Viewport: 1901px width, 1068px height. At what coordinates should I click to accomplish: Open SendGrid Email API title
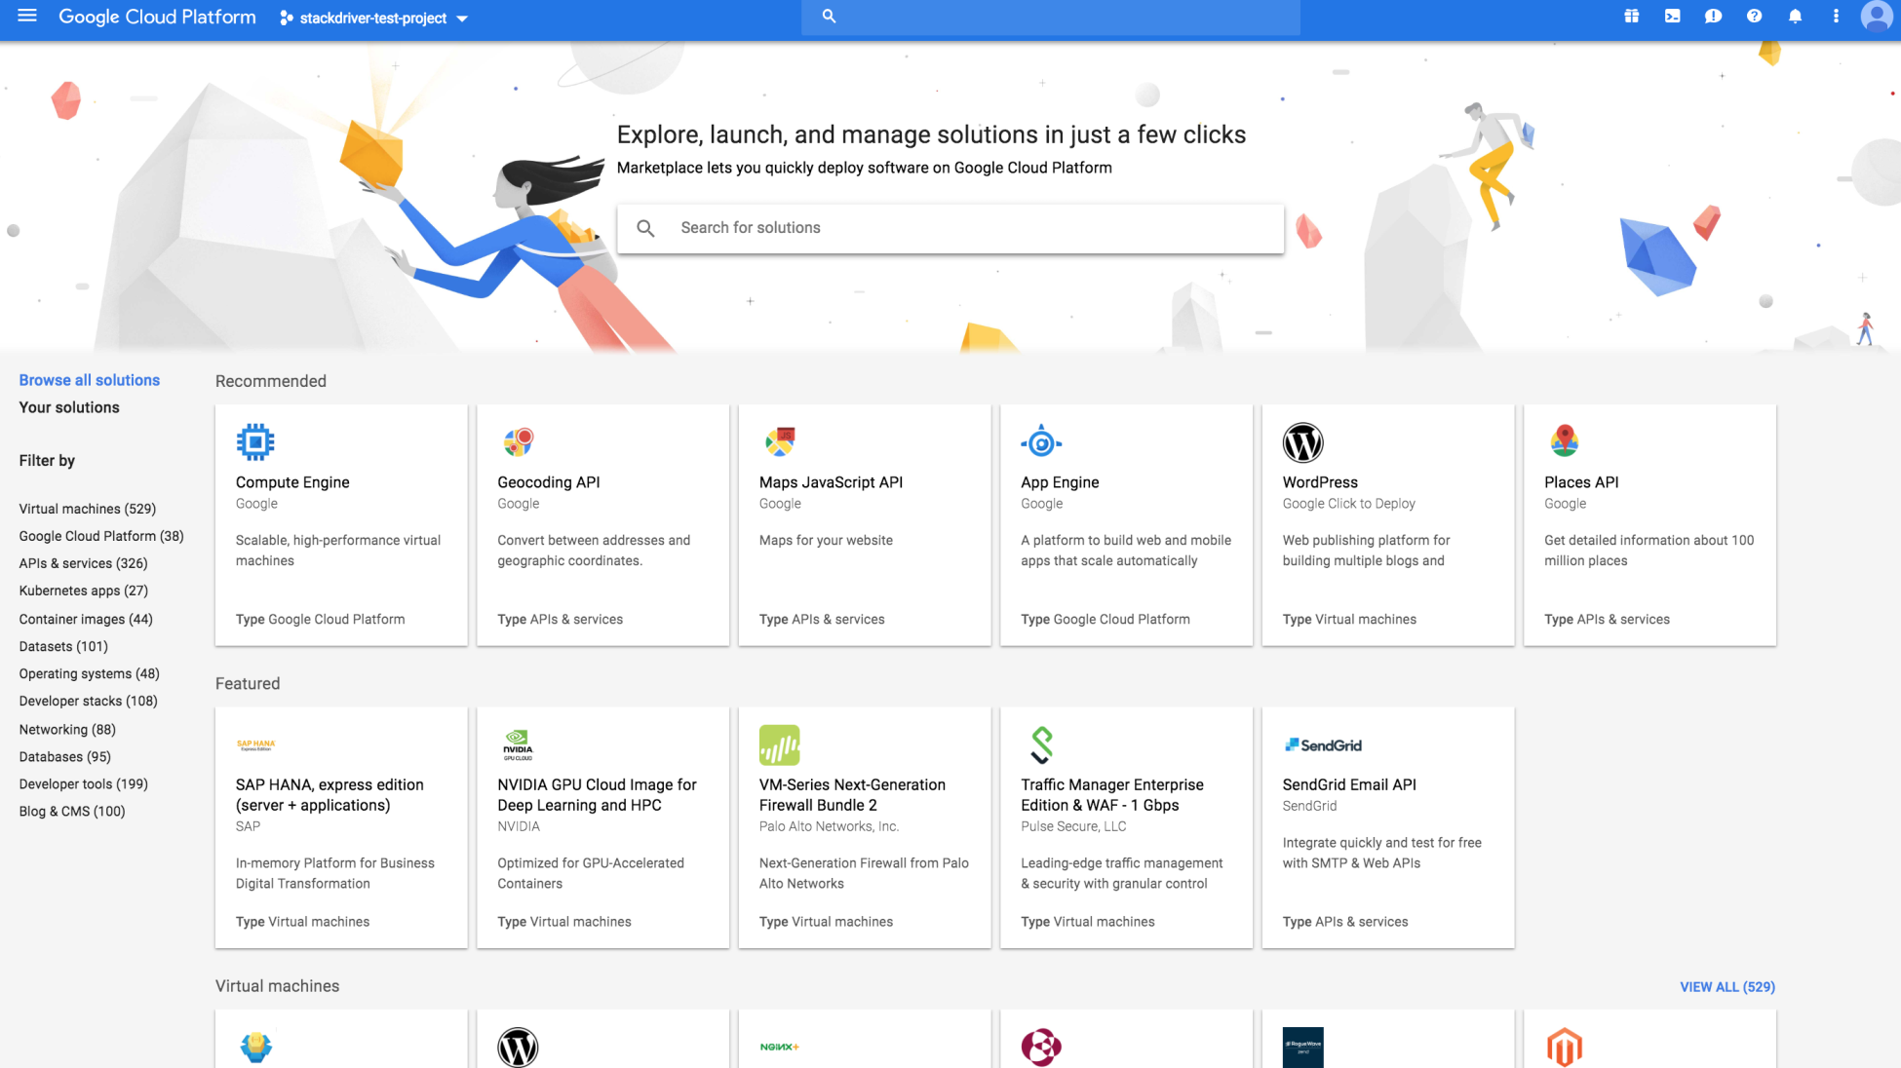tap(1349, 784)
